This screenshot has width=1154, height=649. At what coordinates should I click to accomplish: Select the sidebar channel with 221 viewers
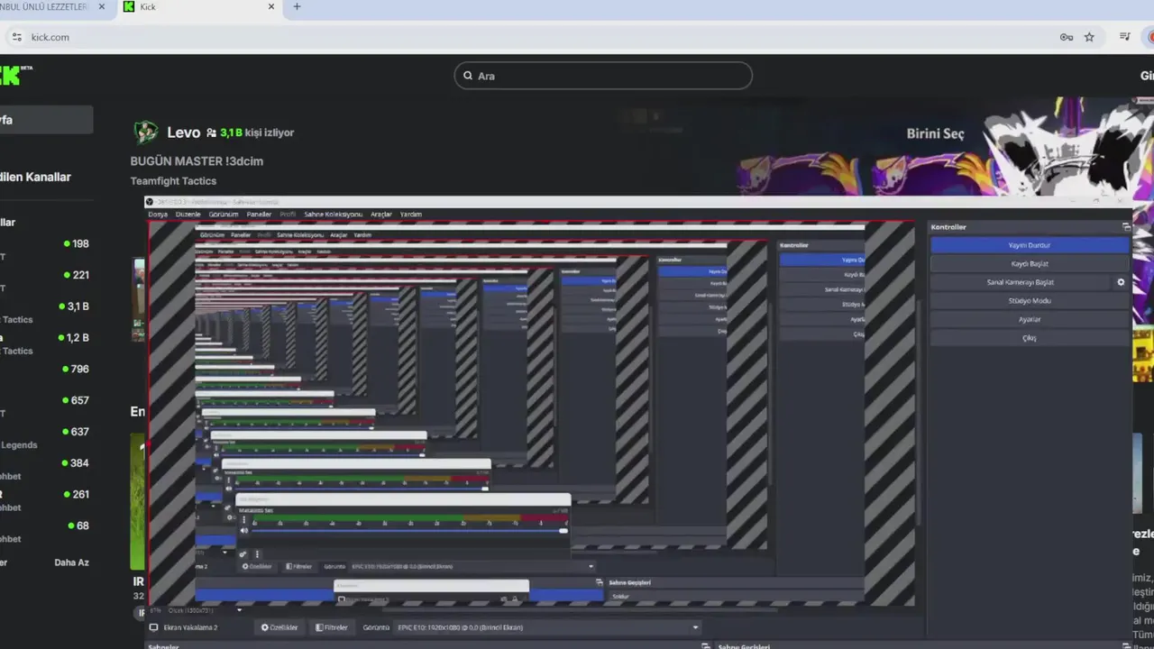click(x=45, y=275)
